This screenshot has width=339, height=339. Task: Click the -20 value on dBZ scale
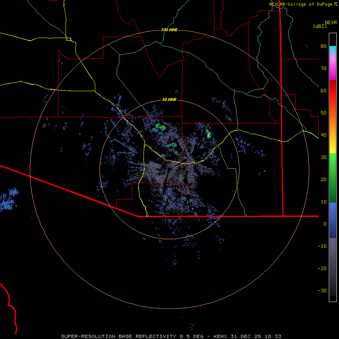click(x=322, y=268)
